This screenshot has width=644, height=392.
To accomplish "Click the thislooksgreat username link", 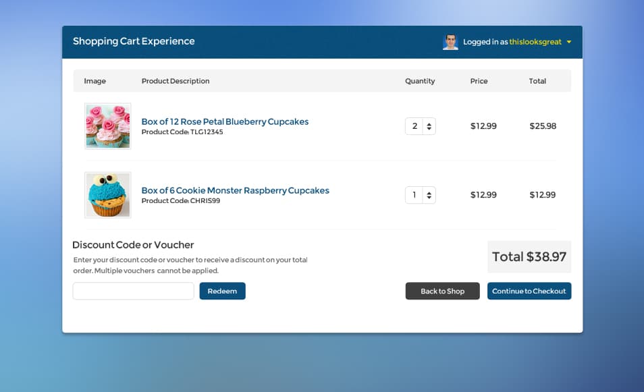I will (535, 42).
